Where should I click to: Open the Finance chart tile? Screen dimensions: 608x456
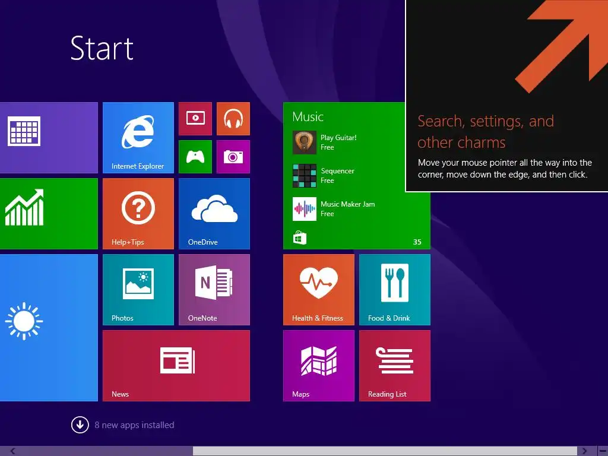pos(49,214)
